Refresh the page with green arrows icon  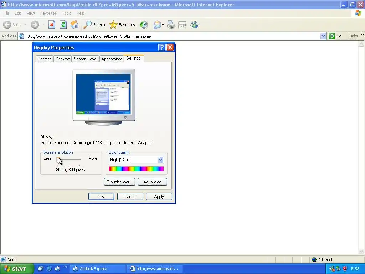click(63, 25)
